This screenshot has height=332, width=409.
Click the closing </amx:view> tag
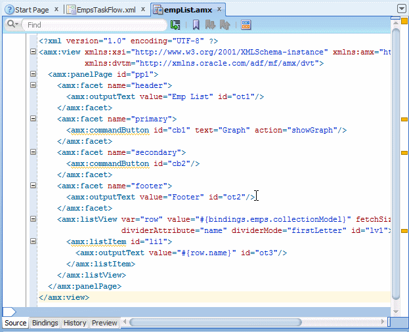[x=64, y=297]
